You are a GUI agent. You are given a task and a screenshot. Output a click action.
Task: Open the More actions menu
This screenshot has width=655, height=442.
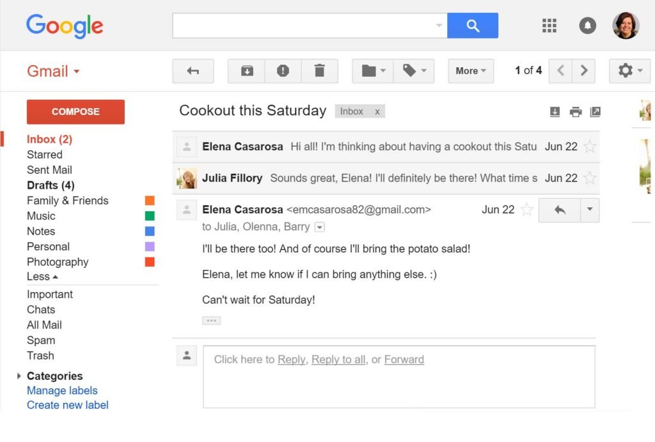[x=470, y=71]
